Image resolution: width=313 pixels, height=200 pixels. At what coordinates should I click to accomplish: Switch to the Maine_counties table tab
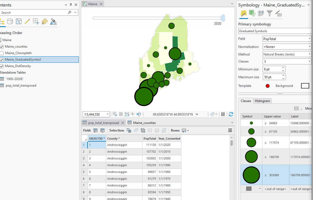[144, 123]
